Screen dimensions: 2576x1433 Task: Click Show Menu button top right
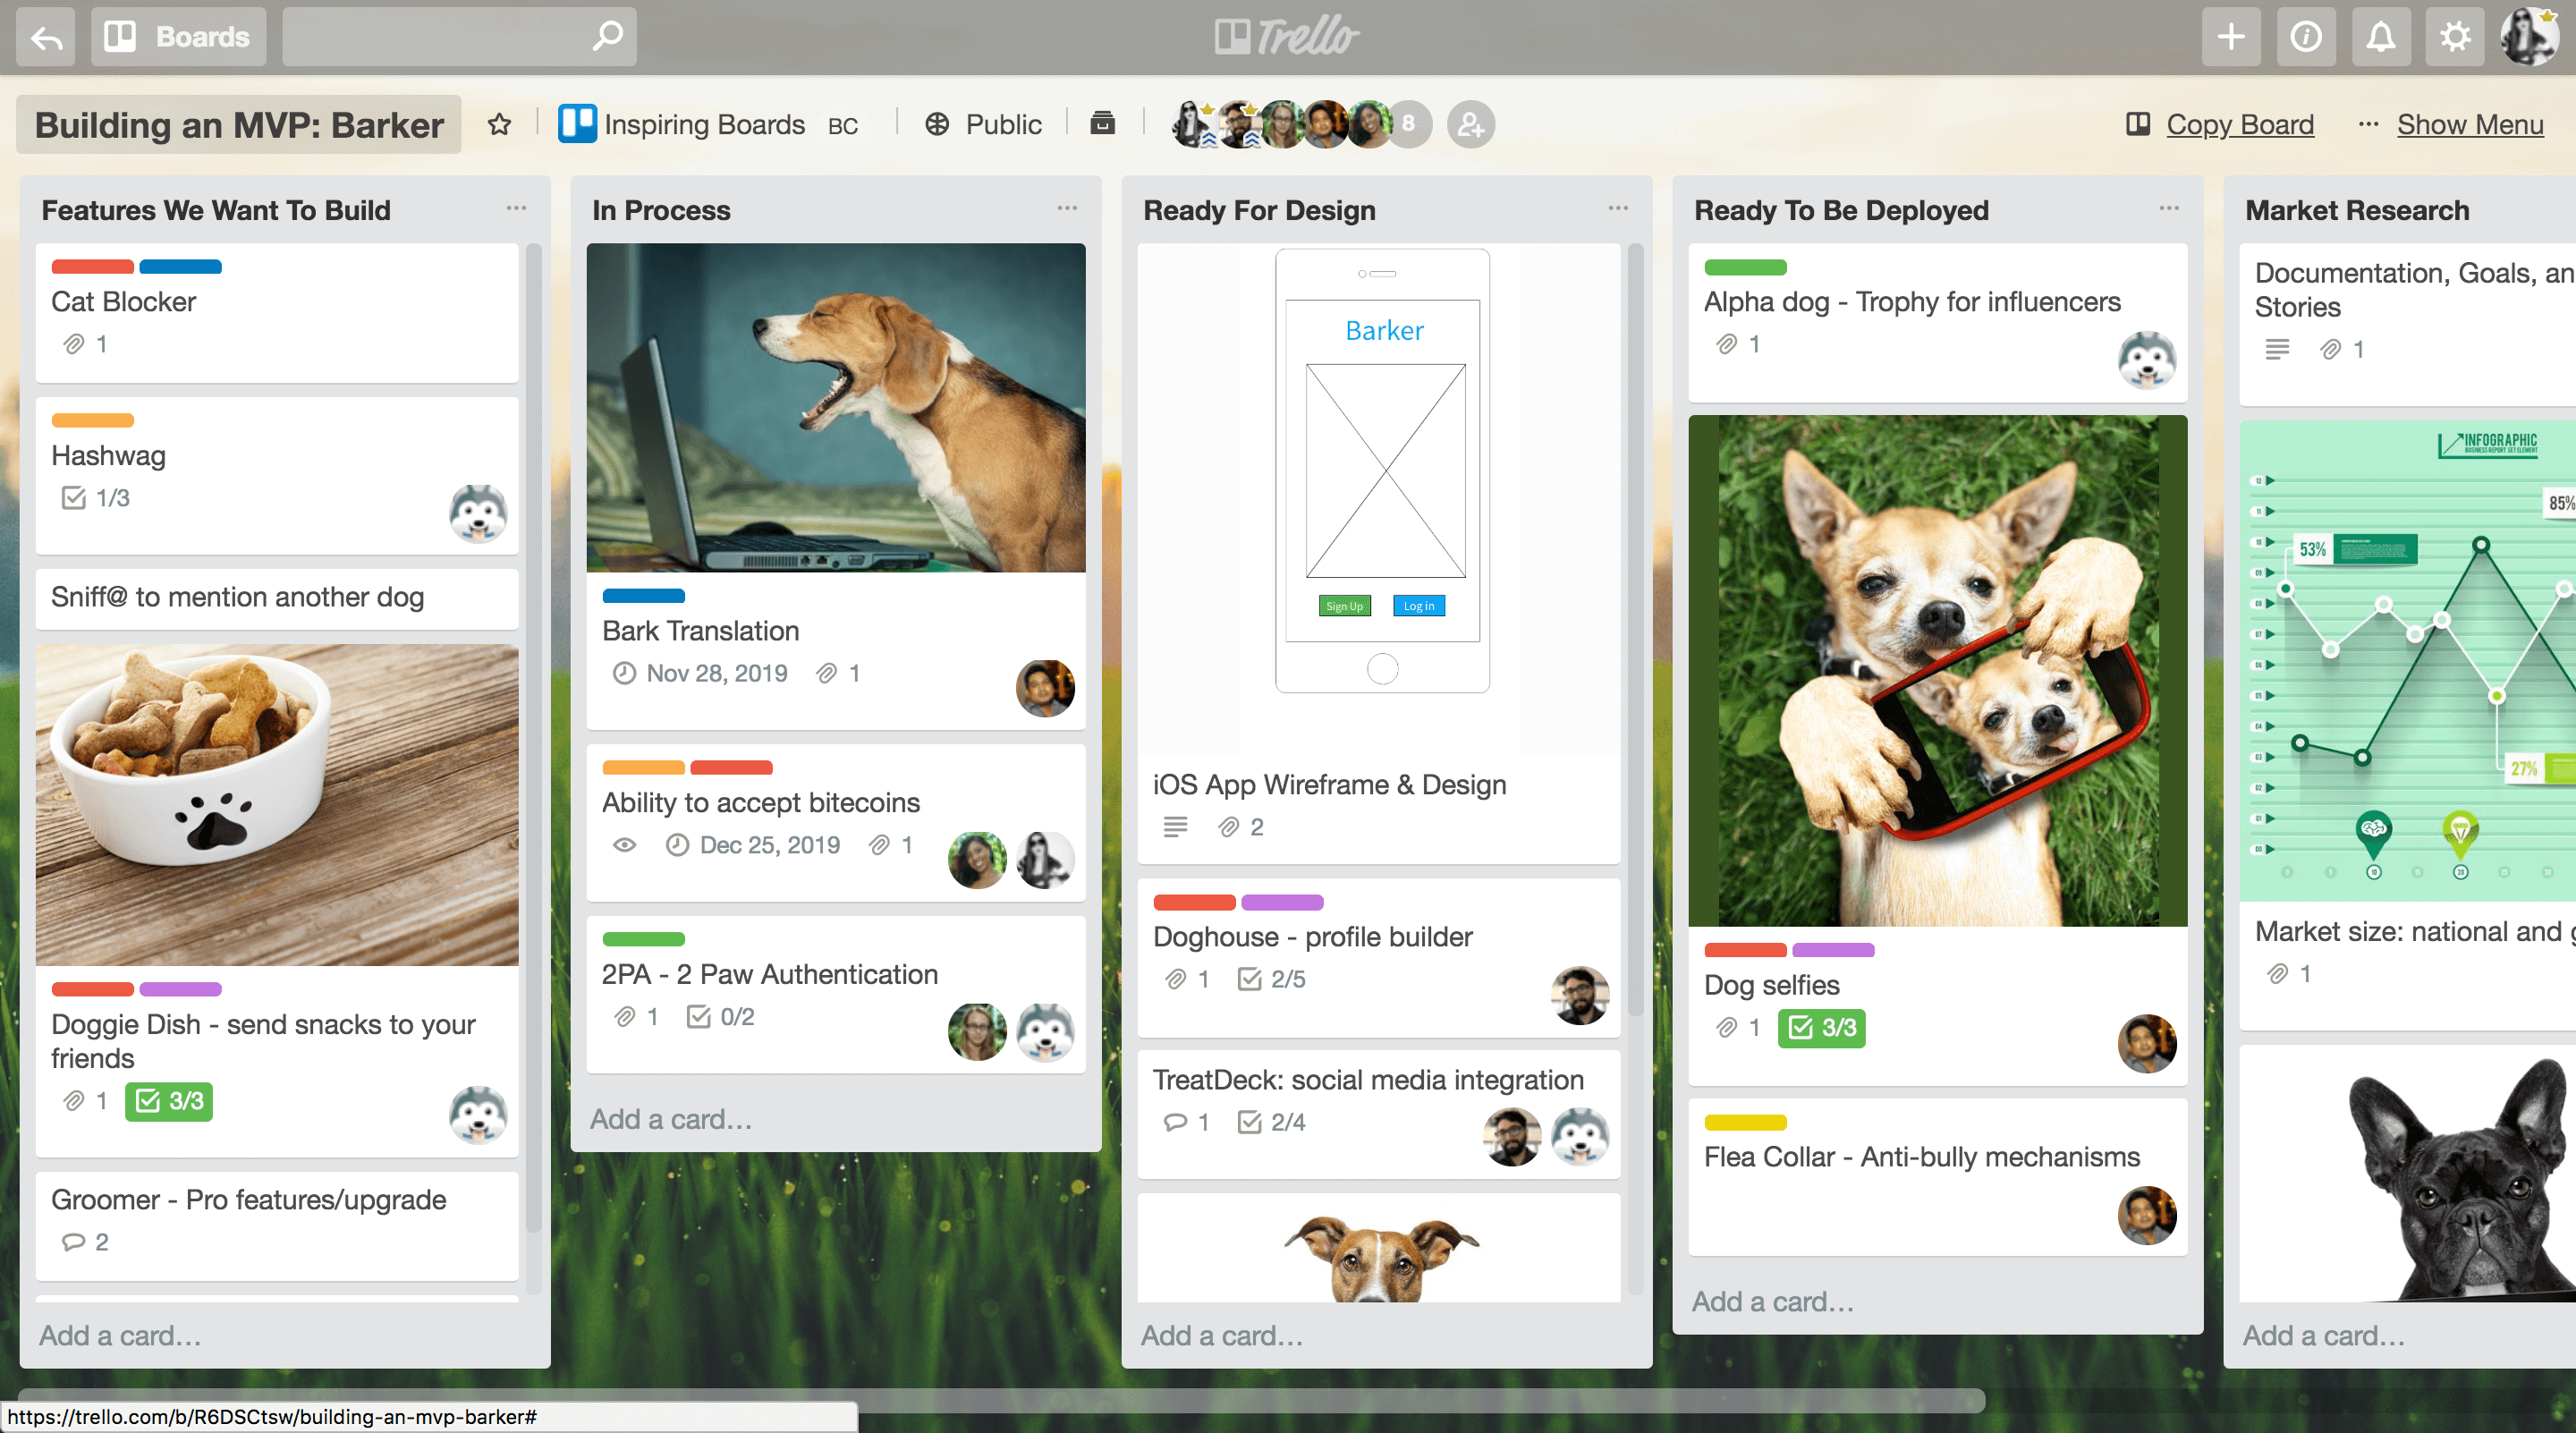(x=2470, y=123)
